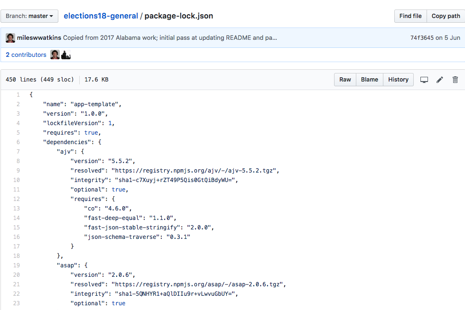
Task: Open file in GitHub Desktop icon
Action: [x=424, y=80]
